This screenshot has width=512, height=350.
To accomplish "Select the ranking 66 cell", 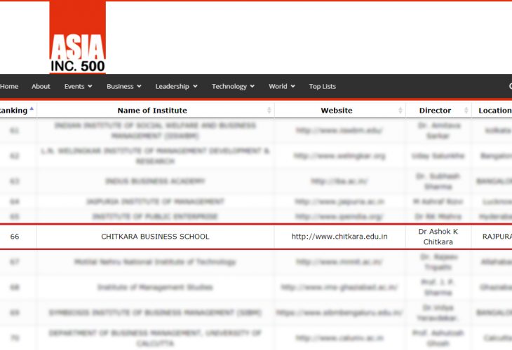I will [x=15, y=237].
